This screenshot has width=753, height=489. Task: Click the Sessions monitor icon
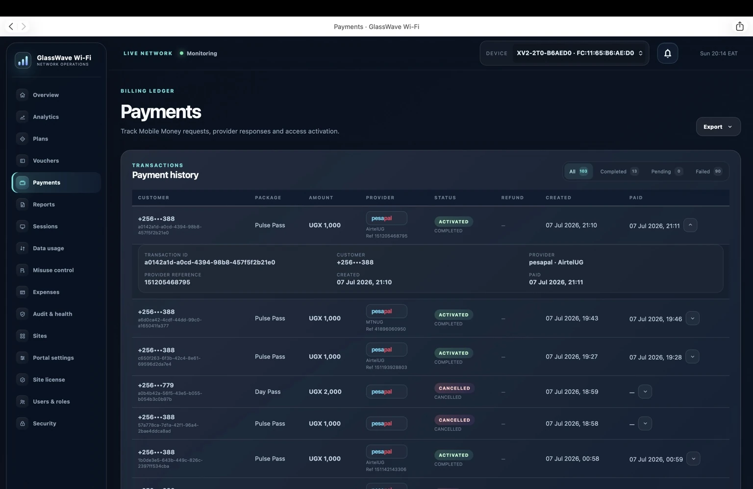click(22, 226)
